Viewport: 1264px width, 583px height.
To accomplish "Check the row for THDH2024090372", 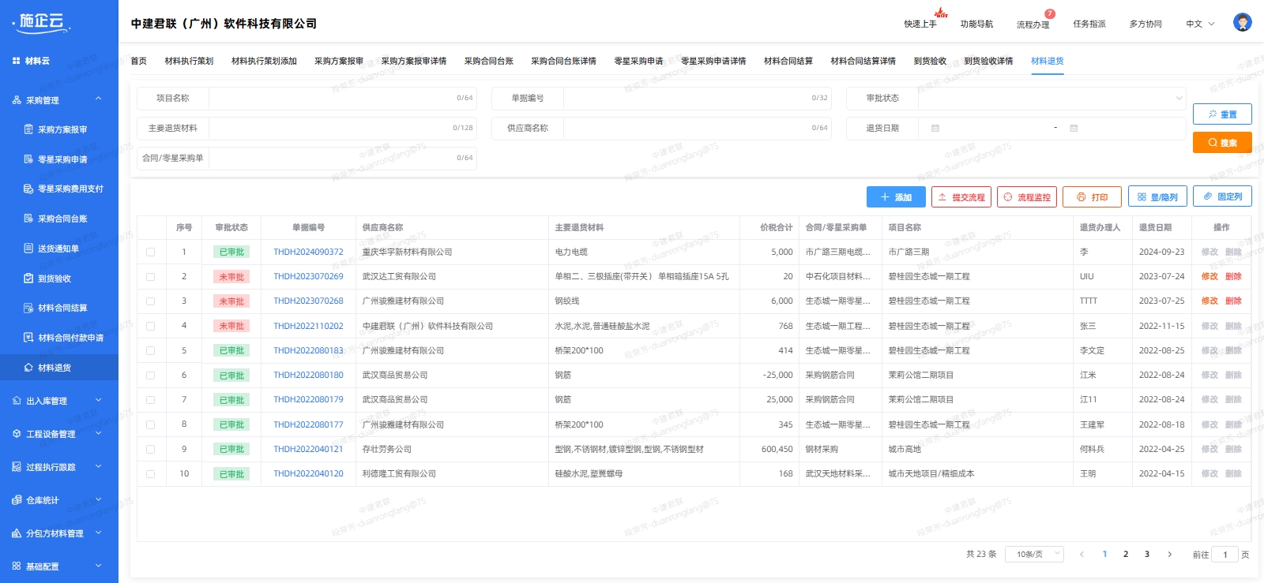I will tap(150, 252).
